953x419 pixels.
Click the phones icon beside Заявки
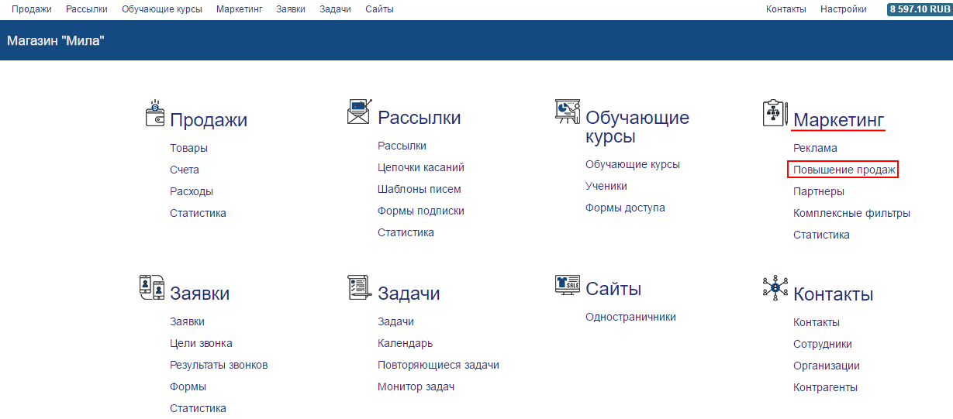[x=152, y=287]
